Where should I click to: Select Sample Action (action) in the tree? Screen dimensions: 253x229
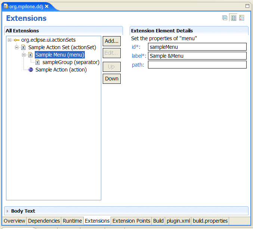coord(61,70)
